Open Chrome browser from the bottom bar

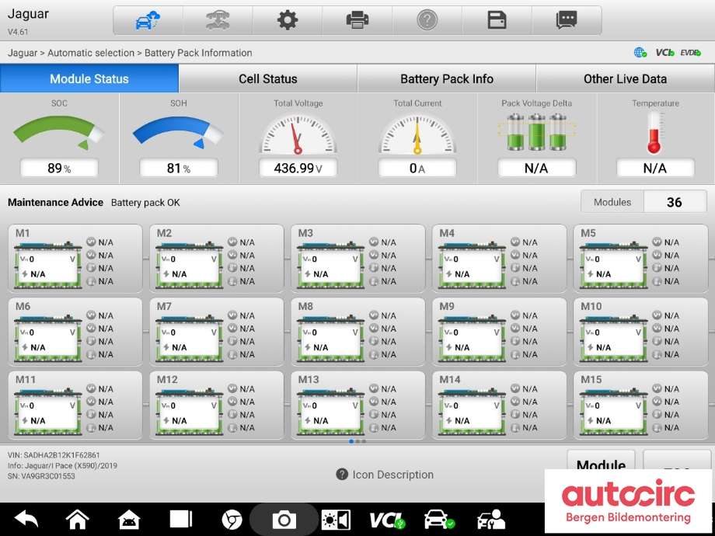coord(232,520)
